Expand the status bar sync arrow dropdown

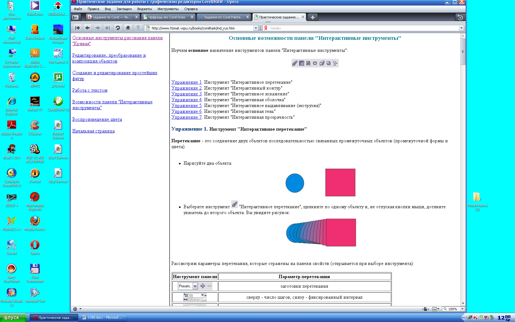(80, 309)
